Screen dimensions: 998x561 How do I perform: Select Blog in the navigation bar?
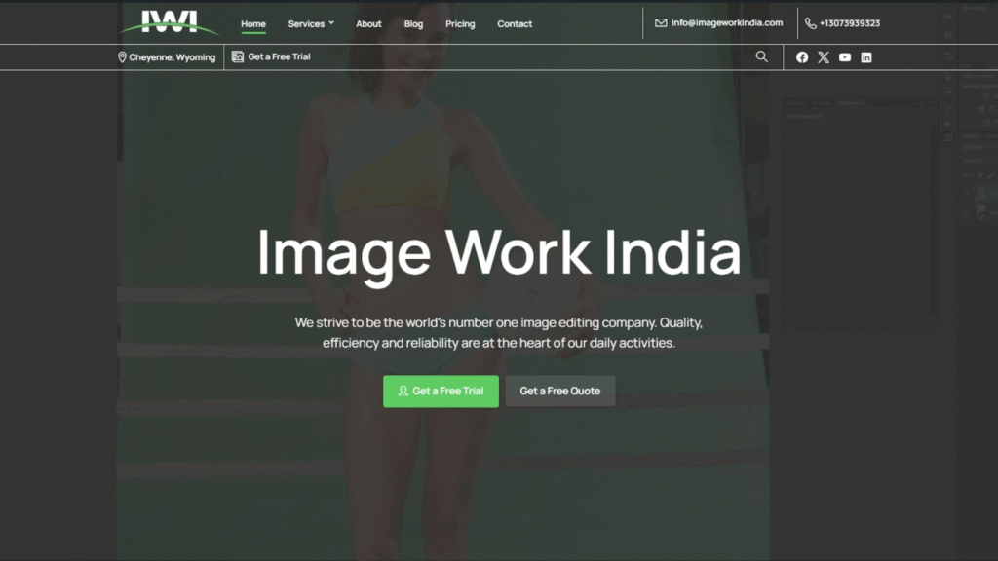click(x=414, y=24)
